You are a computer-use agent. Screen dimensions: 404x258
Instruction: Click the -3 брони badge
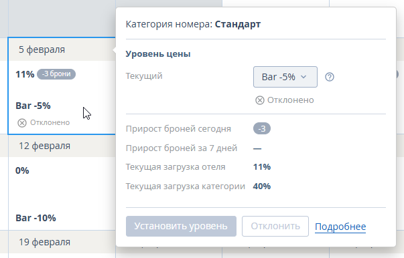56,74
